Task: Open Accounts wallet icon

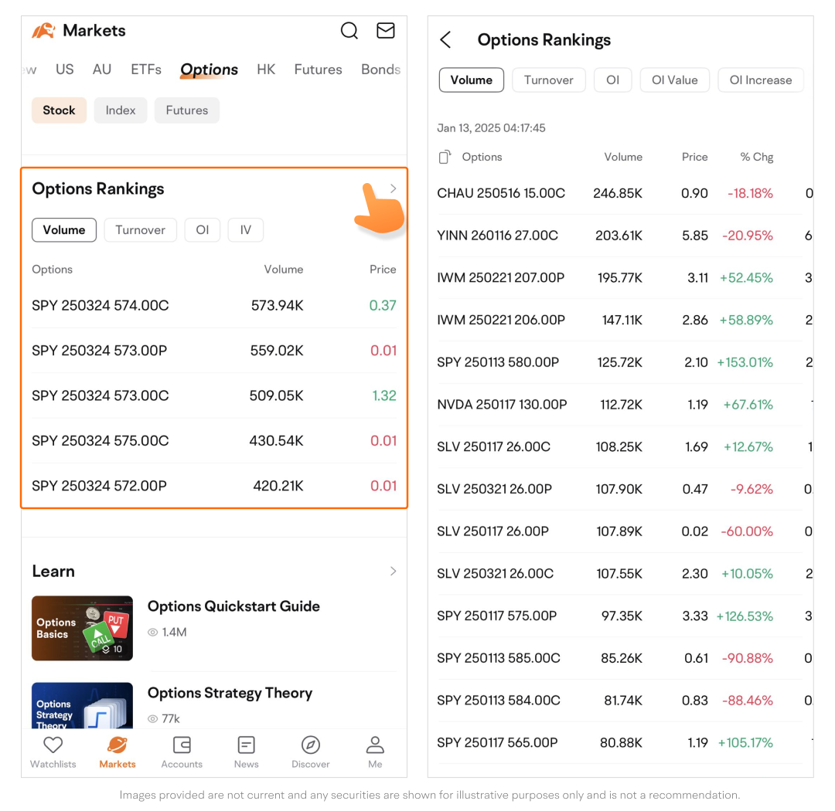Action: point(182,745)
